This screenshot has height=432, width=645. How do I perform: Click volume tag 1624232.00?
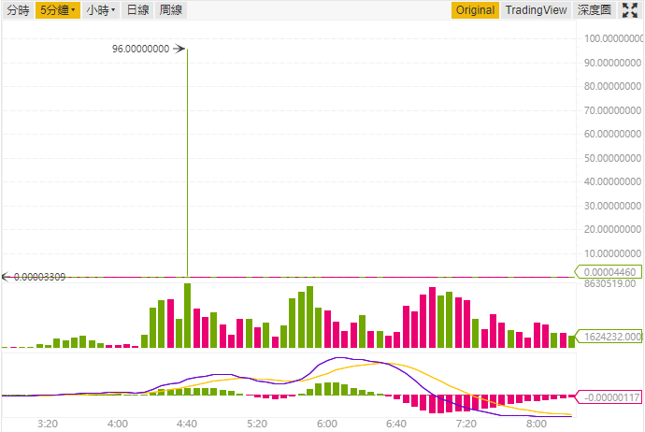pos(610,337)
